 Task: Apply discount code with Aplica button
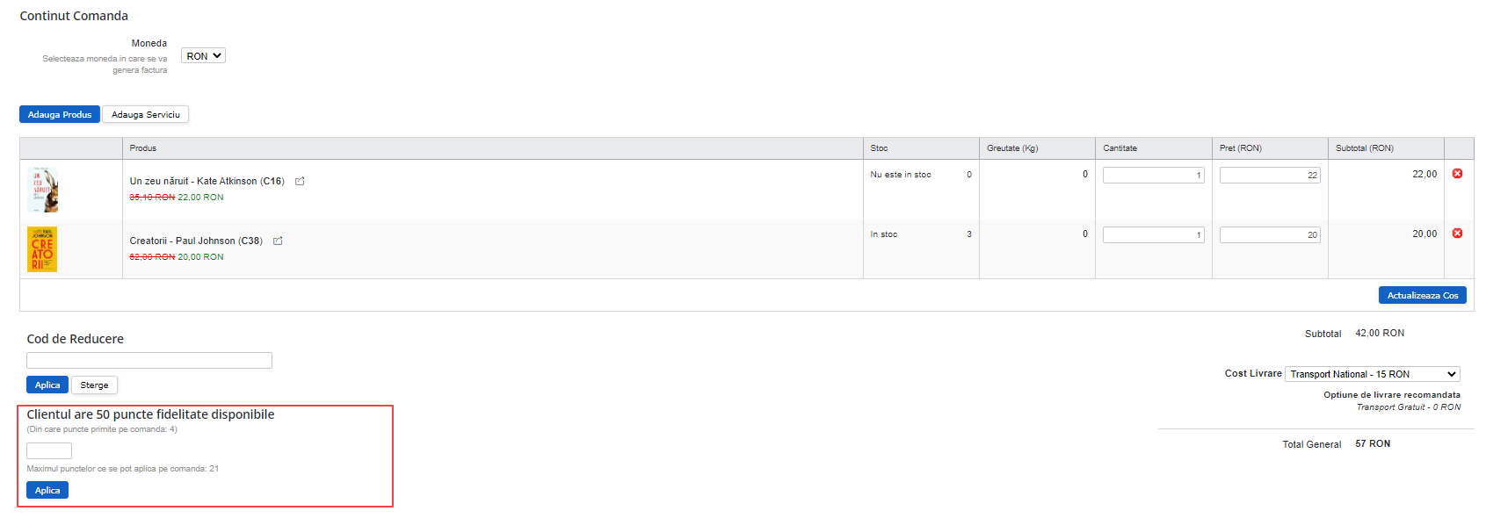[x=47, y=385]
